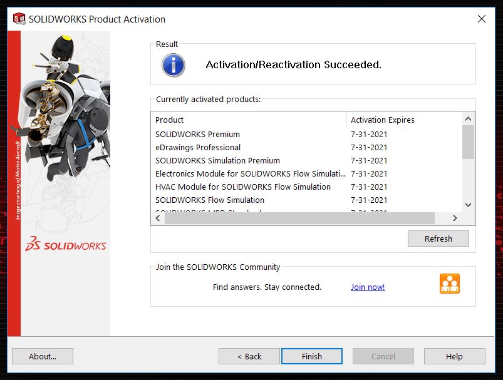Select the SOLIDWORKS Flow Simulation row
Screen dimensions: 503x380
click(x=307, y=200)
